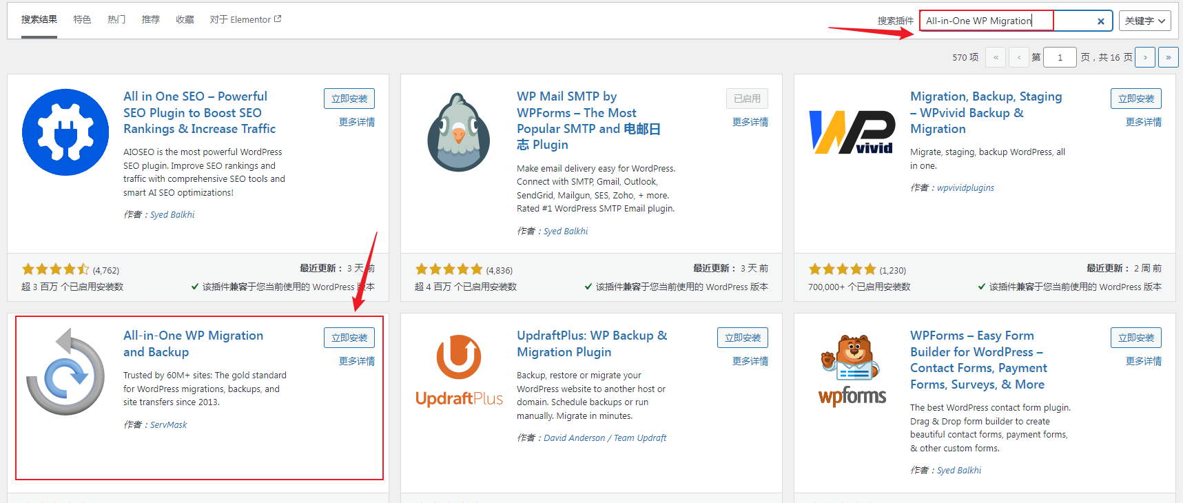This screenshot has width=1183, height=503.
Task: Select the 收藏 tab
Action: [x=185, y=19]
